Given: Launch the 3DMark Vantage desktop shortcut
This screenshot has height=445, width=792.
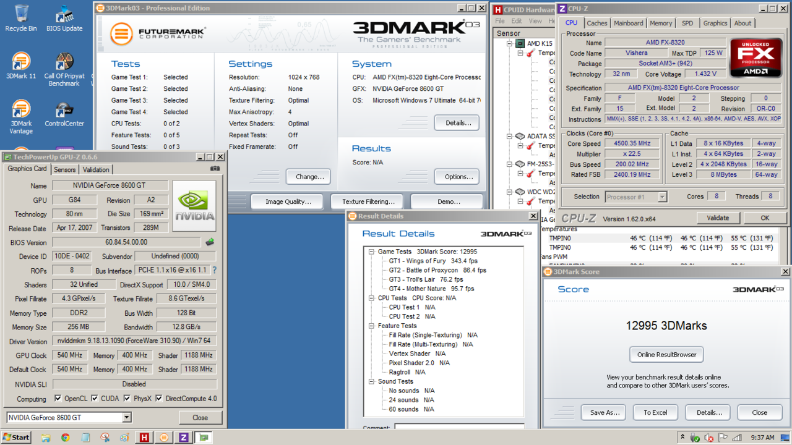Looking at the screenshot, I should (21, 116).
